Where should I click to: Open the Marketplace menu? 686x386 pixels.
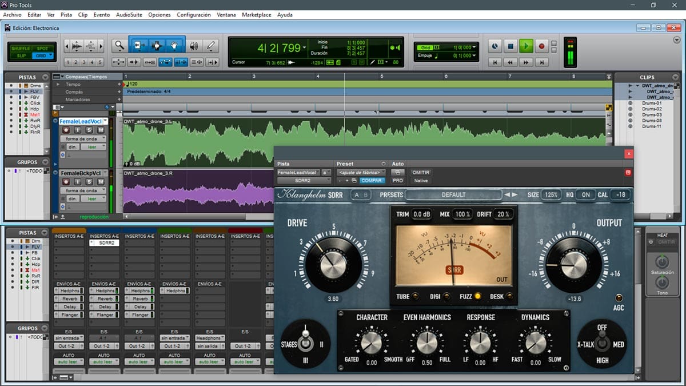pos(256,14)
